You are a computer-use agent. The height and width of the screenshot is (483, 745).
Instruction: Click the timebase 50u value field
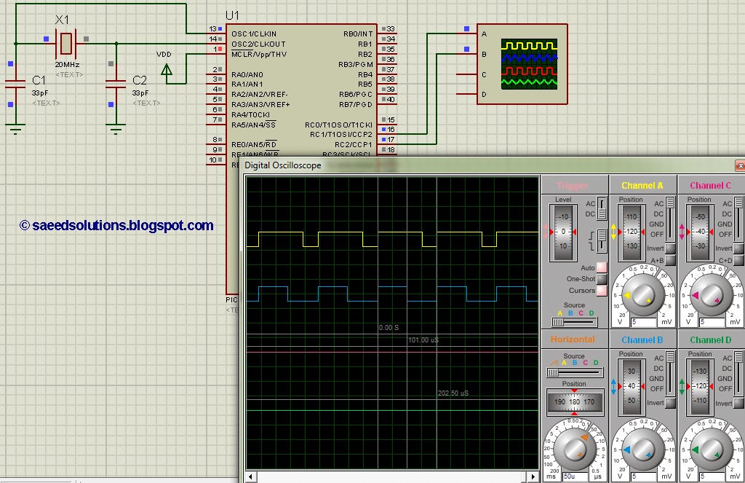click(x=575, y=476)
